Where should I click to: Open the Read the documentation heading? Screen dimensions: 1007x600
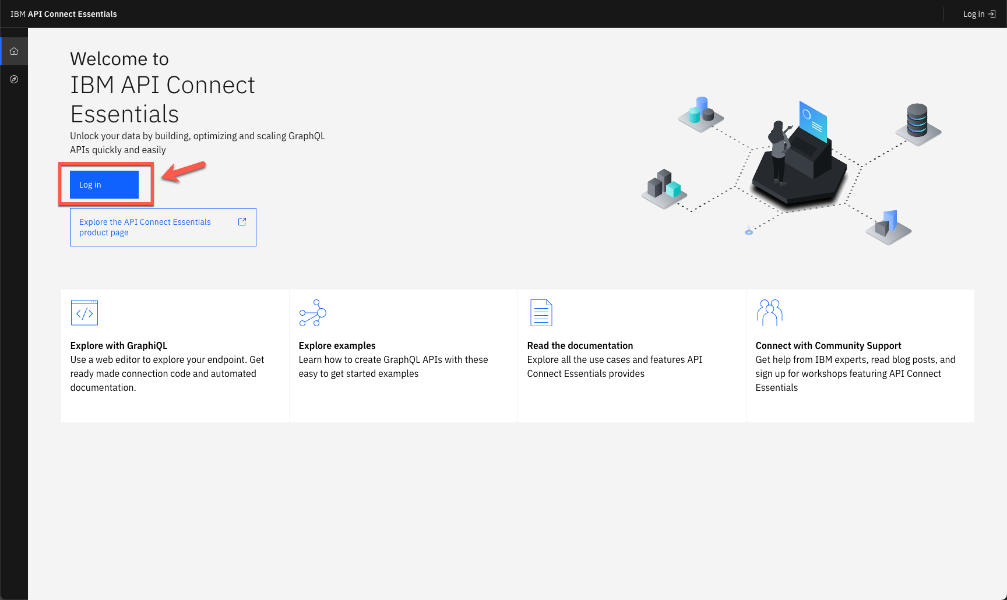point(580,345)
